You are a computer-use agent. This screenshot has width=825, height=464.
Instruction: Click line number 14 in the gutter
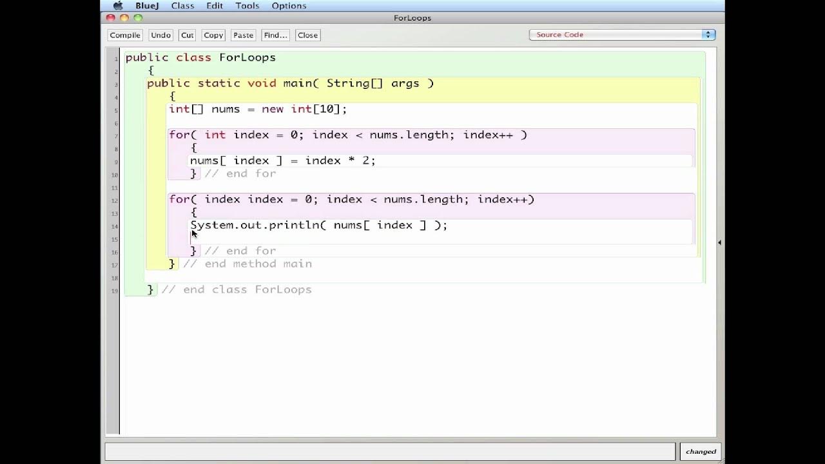115,226
